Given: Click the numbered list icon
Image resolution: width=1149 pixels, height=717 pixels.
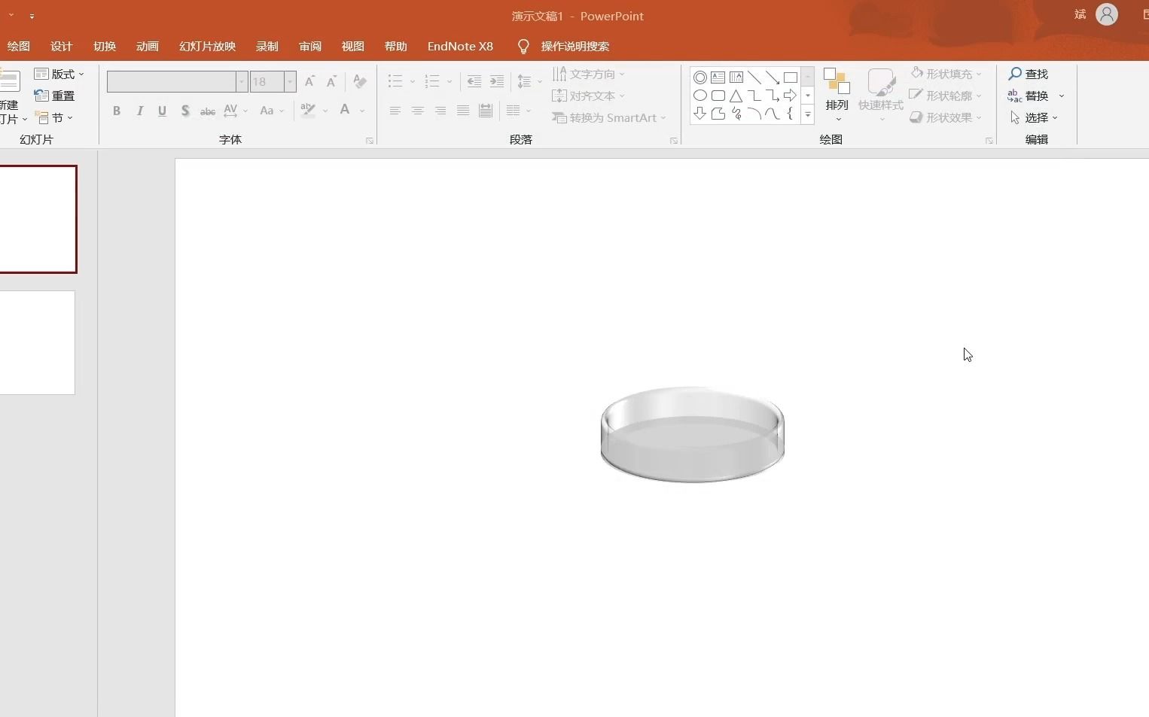Looking at the screenshot, I should tap(432, 81).
